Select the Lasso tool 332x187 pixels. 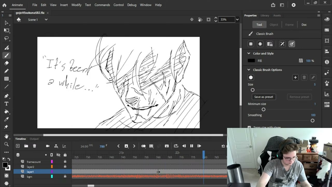[7, 38]
